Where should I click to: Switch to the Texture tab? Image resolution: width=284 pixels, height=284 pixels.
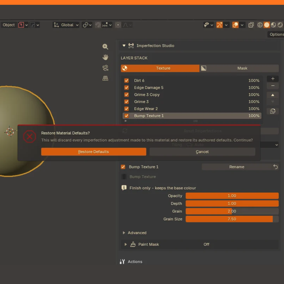[x=160, y=68]
